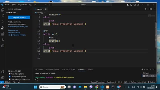Open Run and Debug panel ellipsis menu
160x90 pixels.
tap(29, 9)
